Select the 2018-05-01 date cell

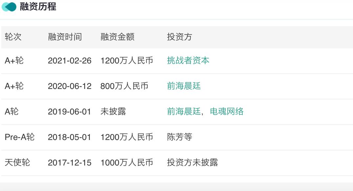[x=70, y=137]
